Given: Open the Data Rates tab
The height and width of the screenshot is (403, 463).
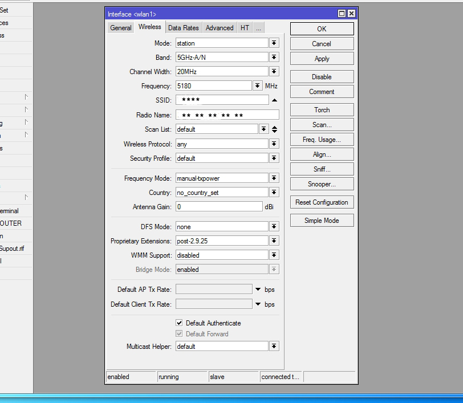Looking at the screenshot, I should pyautogui.click(x=183, y=28).
